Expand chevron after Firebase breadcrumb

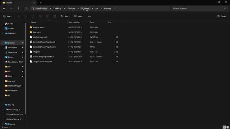tap(78, 9)
